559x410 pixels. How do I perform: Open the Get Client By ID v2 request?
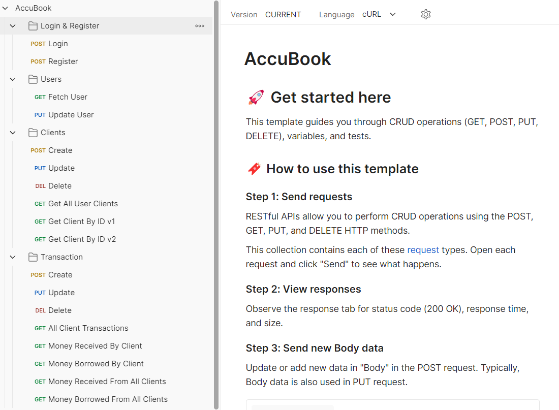click(82, 239)
